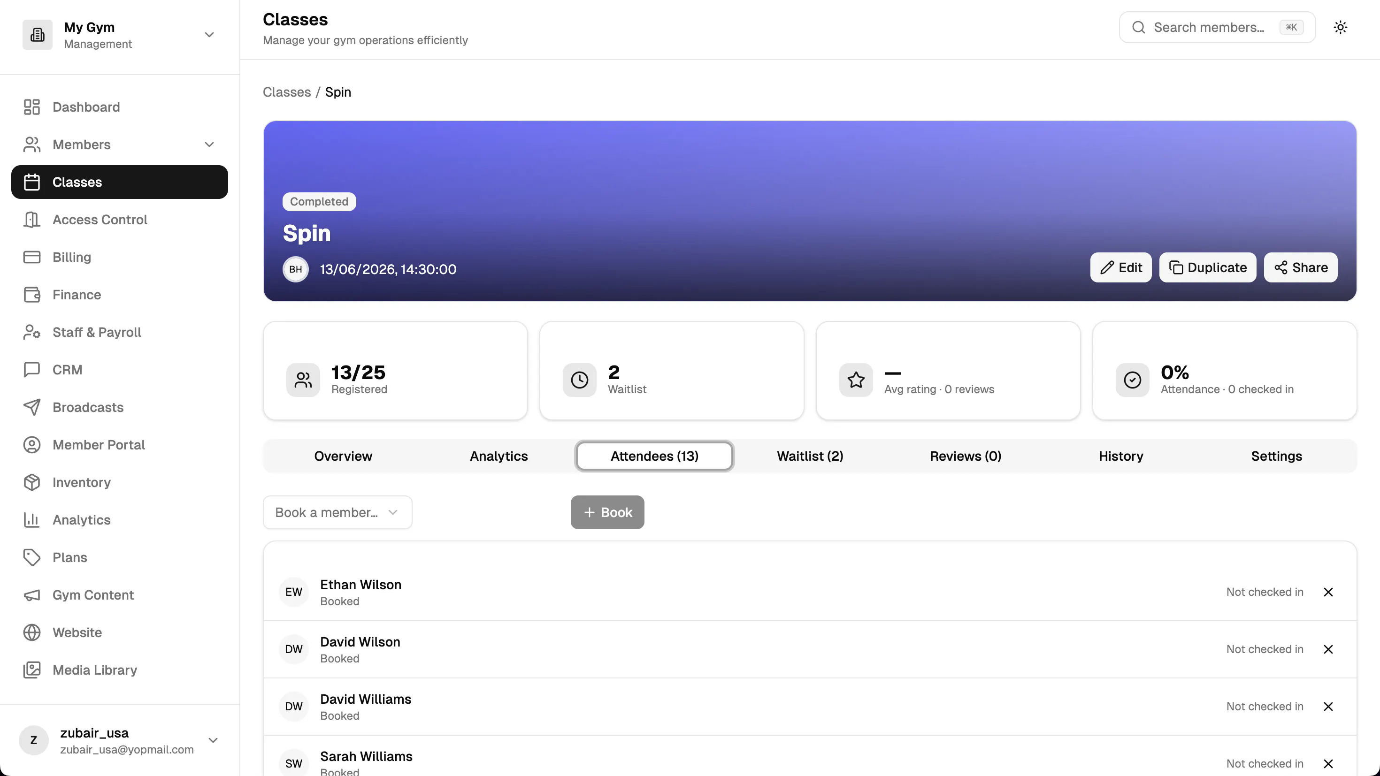This screenshot has width=1380, height=776.
Task: Click the EW avatar for Ethan Wilson
Action: 293,592
